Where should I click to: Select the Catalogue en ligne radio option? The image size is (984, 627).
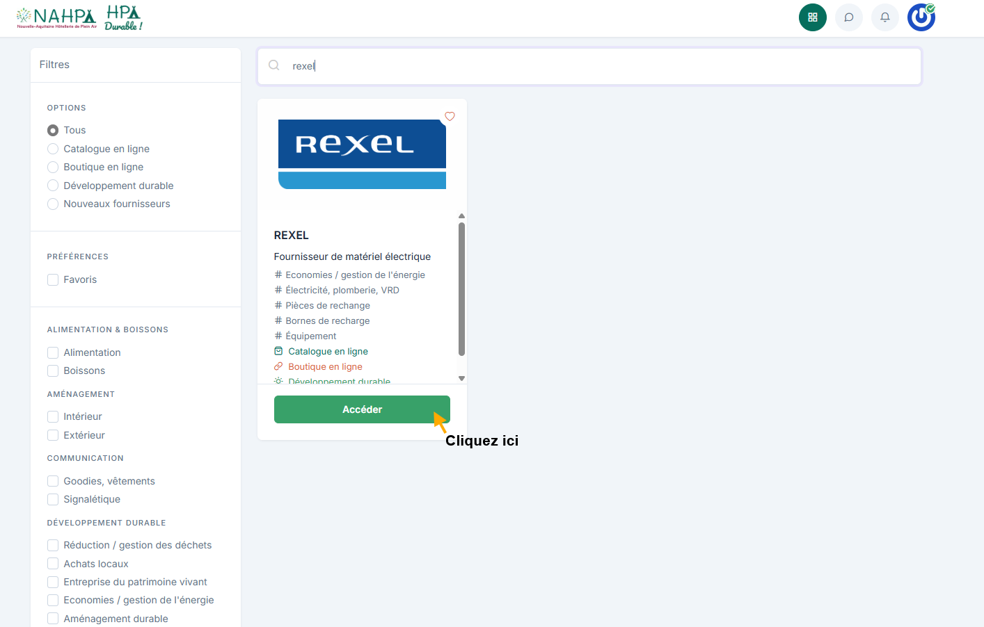pos(53,149)
